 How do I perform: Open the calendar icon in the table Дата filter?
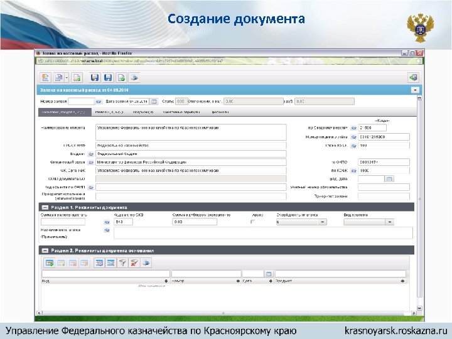(269, 274)
